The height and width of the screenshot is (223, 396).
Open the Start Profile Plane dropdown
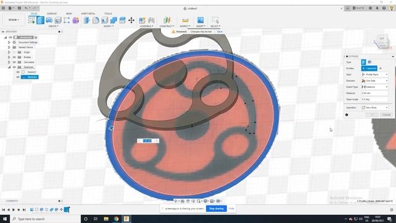tap(375, 74)
